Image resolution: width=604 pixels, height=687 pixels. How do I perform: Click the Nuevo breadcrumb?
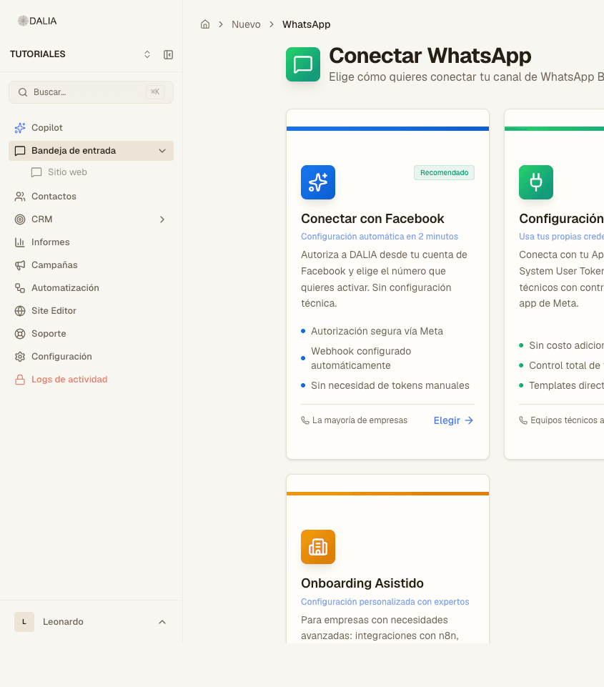[246, 24]
